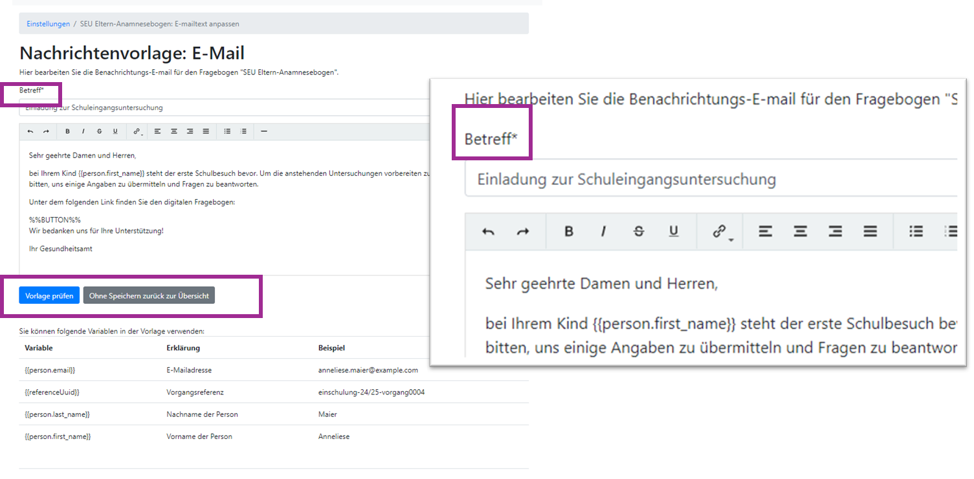Insert horizontal line via the dash icon
The image size is (974, 479).
[x=263, y=132]
